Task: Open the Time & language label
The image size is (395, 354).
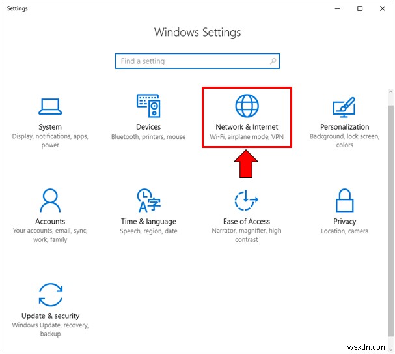Action: (x=148, y=222)
